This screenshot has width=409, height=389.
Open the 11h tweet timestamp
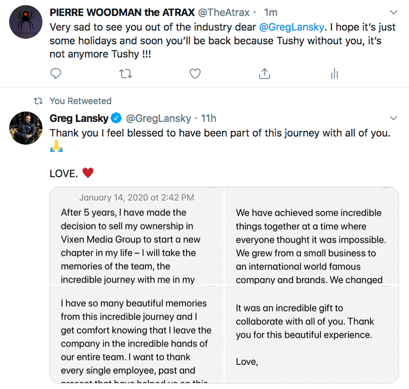pyautogui.click(x=208, y=118)
